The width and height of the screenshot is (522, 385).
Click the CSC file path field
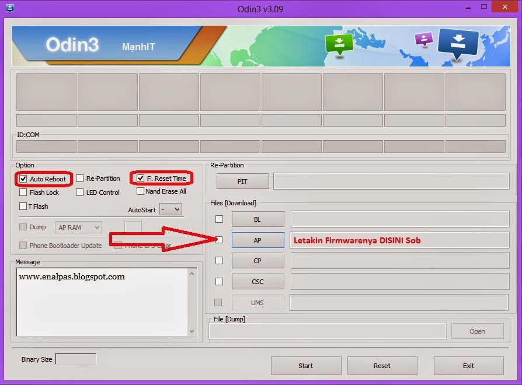tap(400, 282)
